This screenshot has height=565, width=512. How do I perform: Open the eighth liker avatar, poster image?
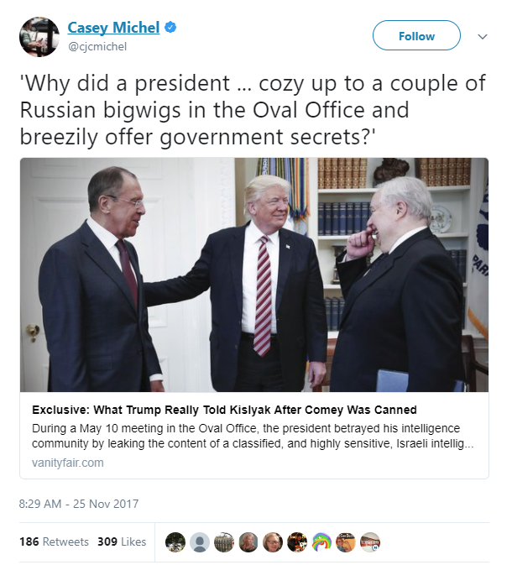[346, 542]
